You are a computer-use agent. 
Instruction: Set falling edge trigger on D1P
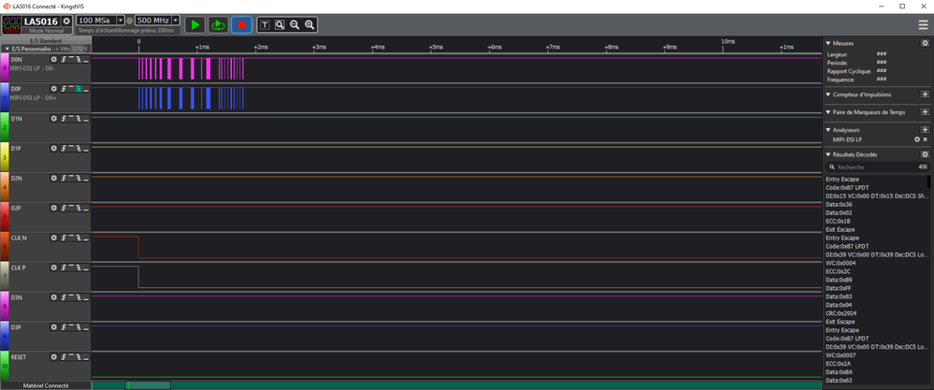pyautogui.click(x=79, y=149)
